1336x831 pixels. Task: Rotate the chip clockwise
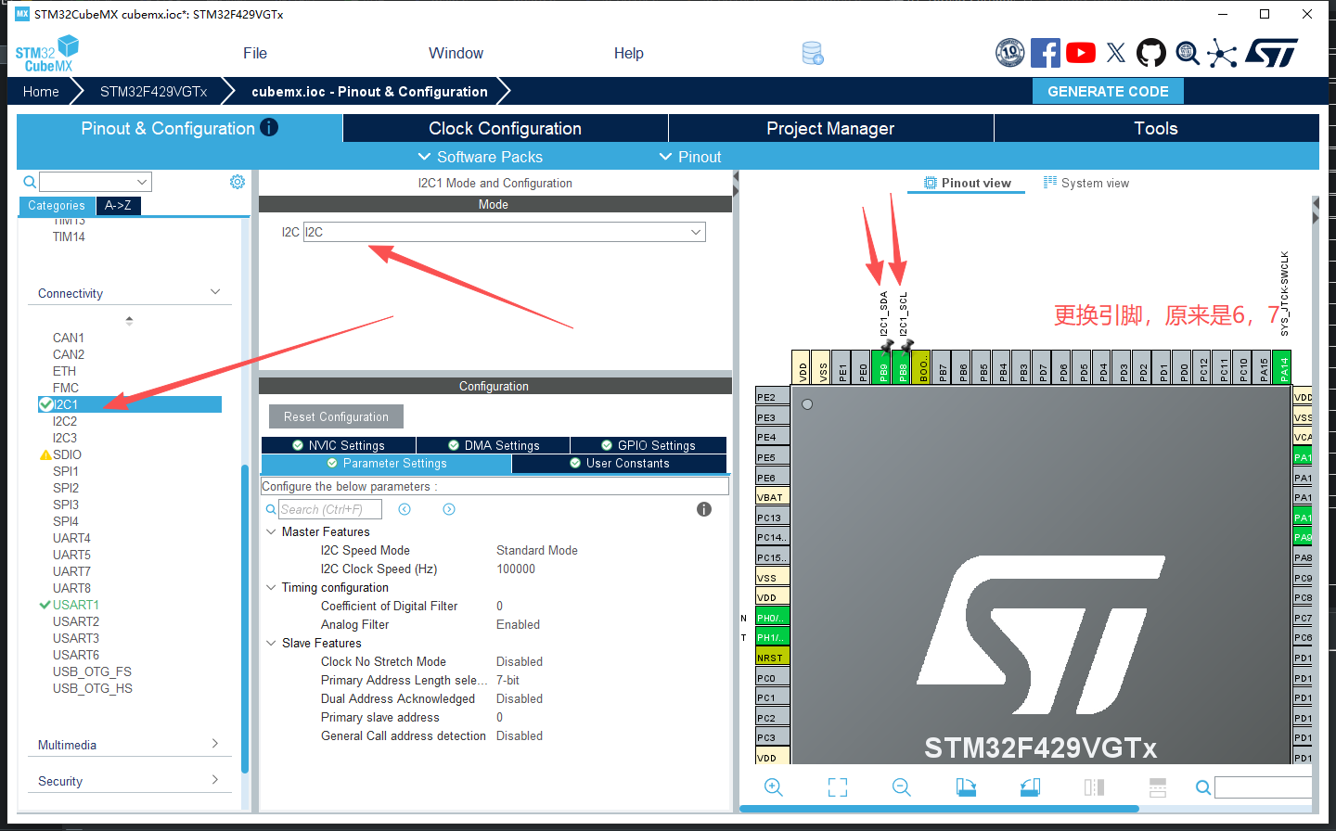coord(966,787)
